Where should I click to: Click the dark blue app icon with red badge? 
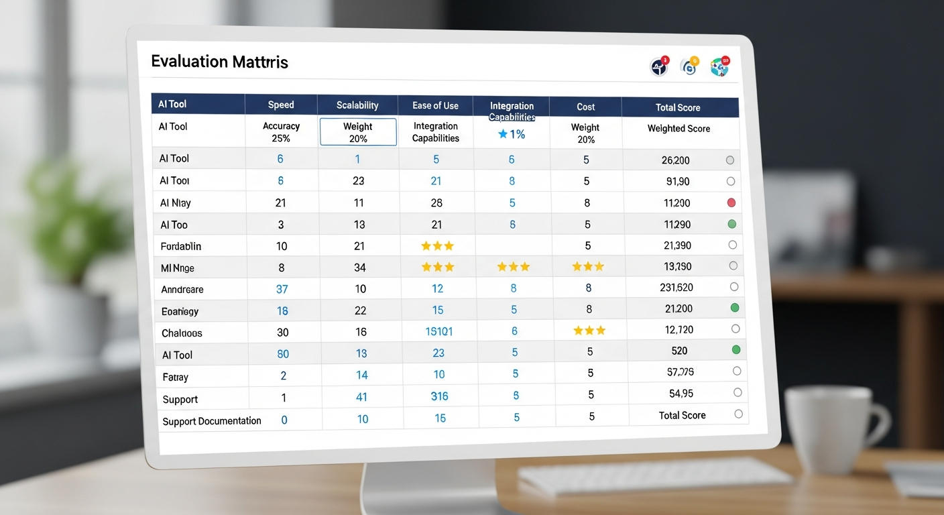click(x=658, y=66)
